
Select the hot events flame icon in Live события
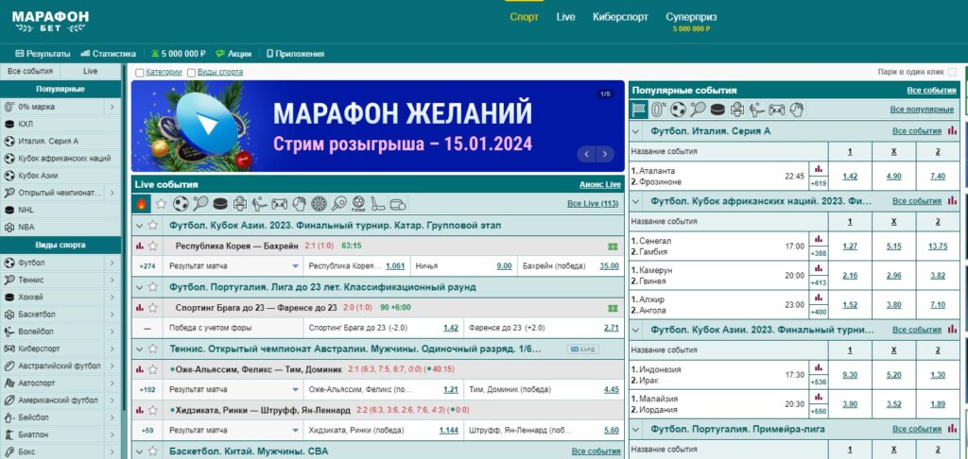click(x=142, y=204)
